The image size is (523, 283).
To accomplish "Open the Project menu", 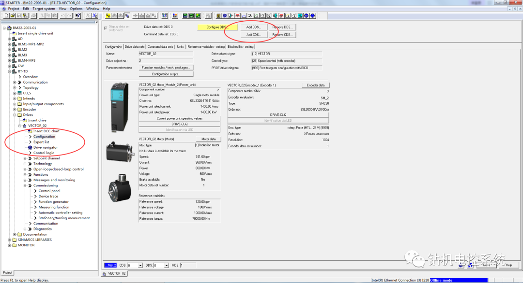I will point(14,9).
